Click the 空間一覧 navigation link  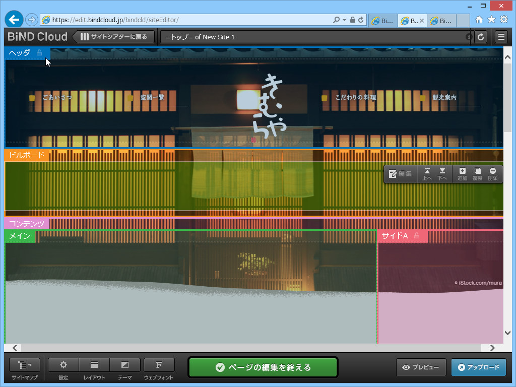tap(152, 97)
